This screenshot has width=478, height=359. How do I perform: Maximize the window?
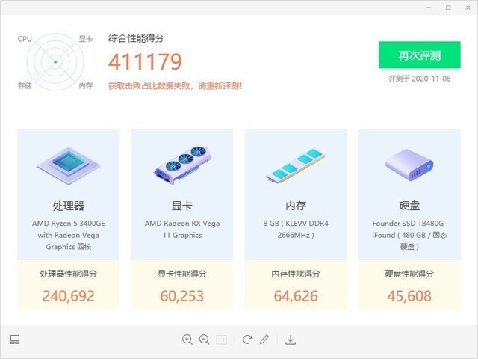coord(448,7)
